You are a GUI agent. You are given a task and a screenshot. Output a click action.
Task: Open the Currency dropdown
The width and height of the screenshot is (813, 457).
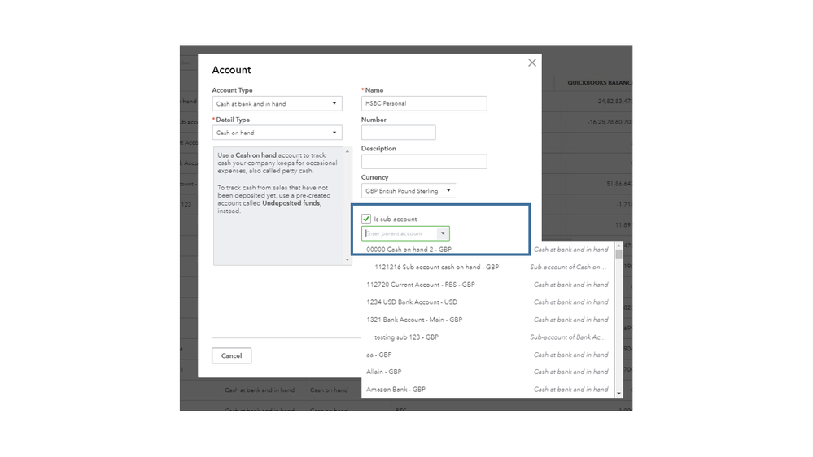point(409,190)
